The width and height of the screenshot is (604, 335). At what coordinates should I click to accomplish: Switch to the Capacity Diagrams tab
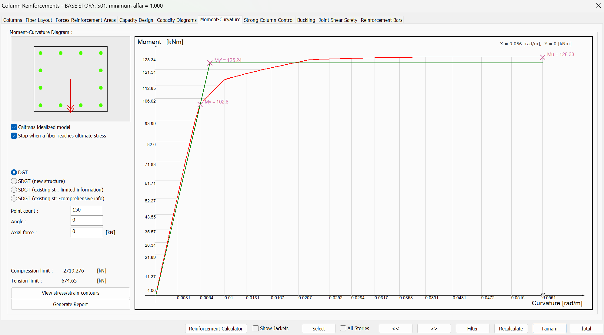177,20
